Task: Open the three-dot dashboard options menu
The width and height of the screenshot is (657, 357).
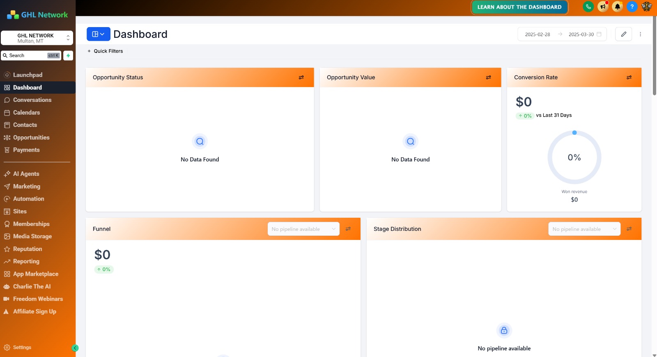Action: 640,34
